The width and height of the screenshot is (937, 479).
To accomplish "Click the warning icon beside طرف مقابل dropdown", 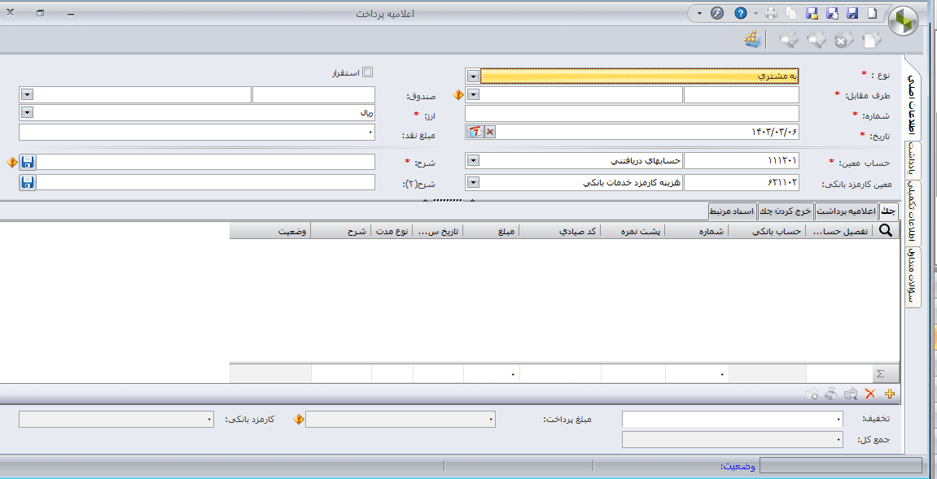I will pos(458,94).
